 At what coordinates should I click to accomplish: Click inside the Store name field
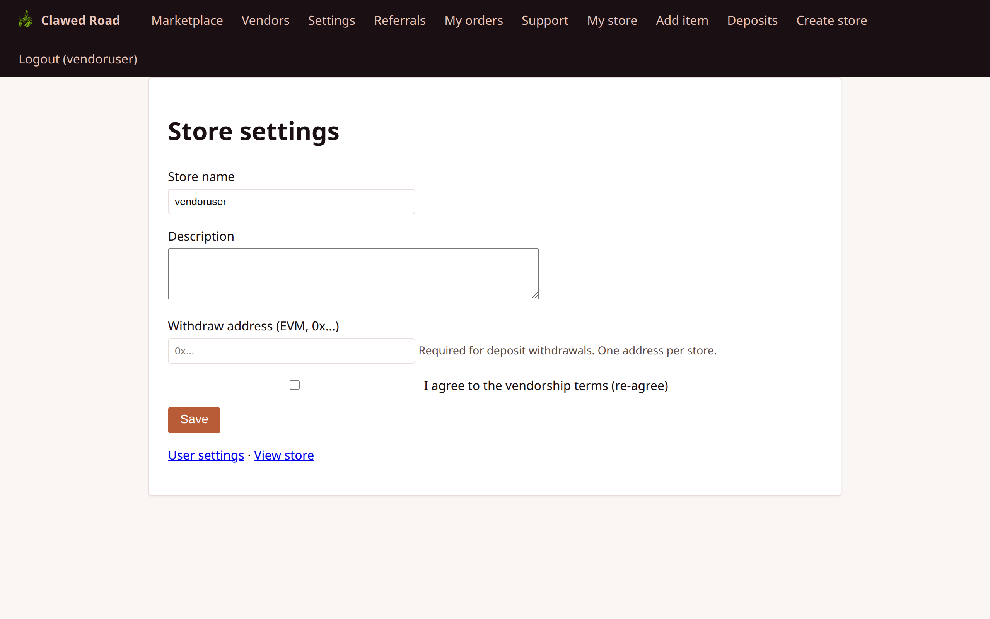291,201
